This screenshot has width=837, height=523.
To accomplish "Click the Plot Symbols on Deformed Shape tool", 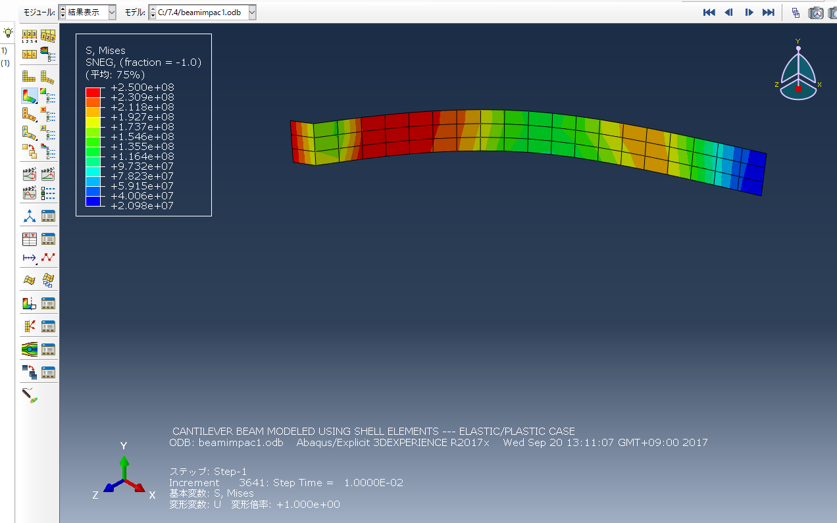I will 30,114.
